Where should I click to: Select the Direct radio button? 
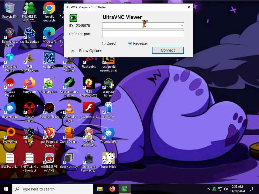pos(104,43)
